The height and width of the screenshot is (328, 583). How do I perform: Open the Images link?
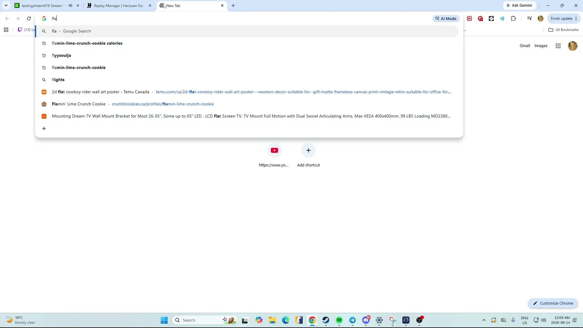pyautogui.click(x=541, y=46)
